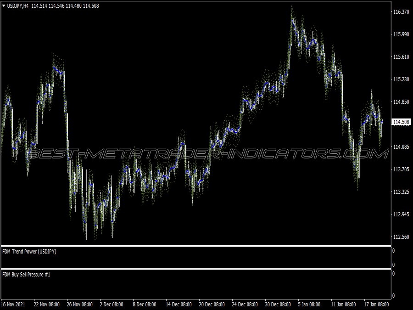
Task: Click the 115.990 price scale label
Action: pos(401,34)
